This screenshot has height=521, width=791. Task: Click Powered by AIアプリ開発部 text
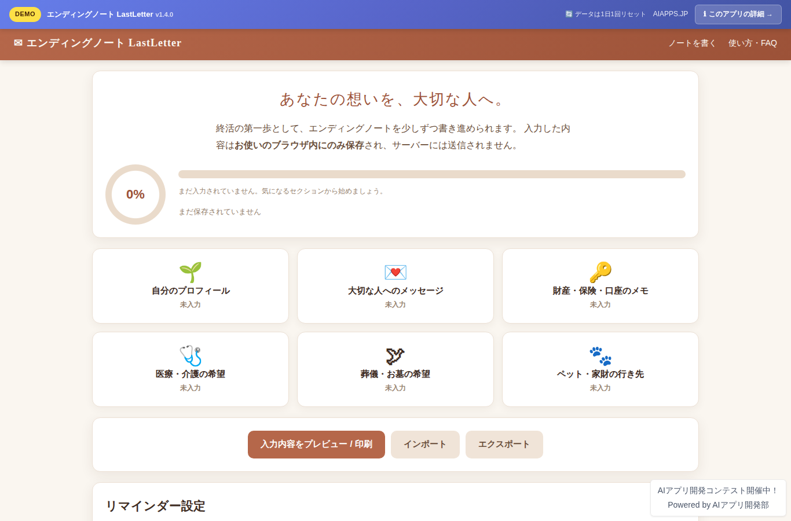(x=718, y=505)
